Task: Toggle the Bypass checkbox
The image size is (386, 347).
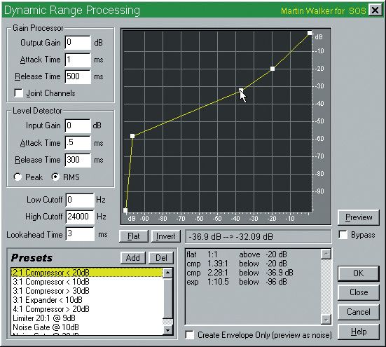Action: tap(343, 235)
